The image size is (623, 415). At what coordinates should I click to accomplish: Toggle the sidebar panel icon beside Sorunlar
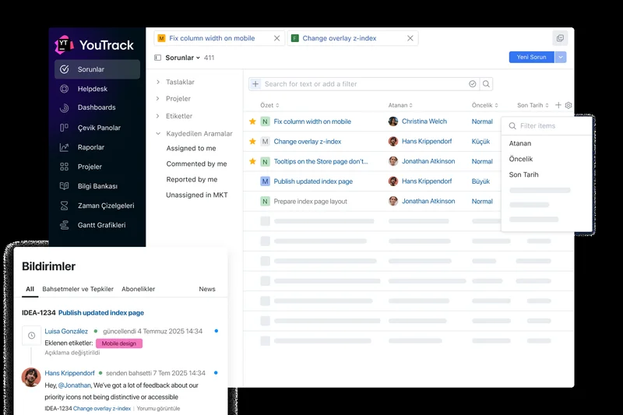click(158, 58)
